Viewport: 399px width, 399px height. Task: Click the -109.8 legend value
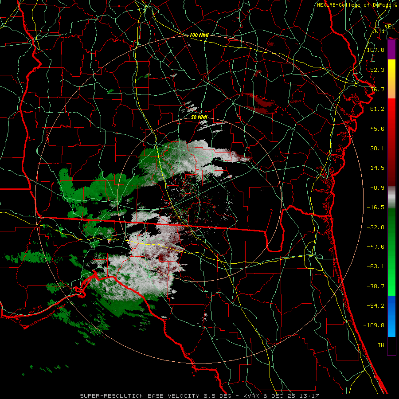(374, 325)
